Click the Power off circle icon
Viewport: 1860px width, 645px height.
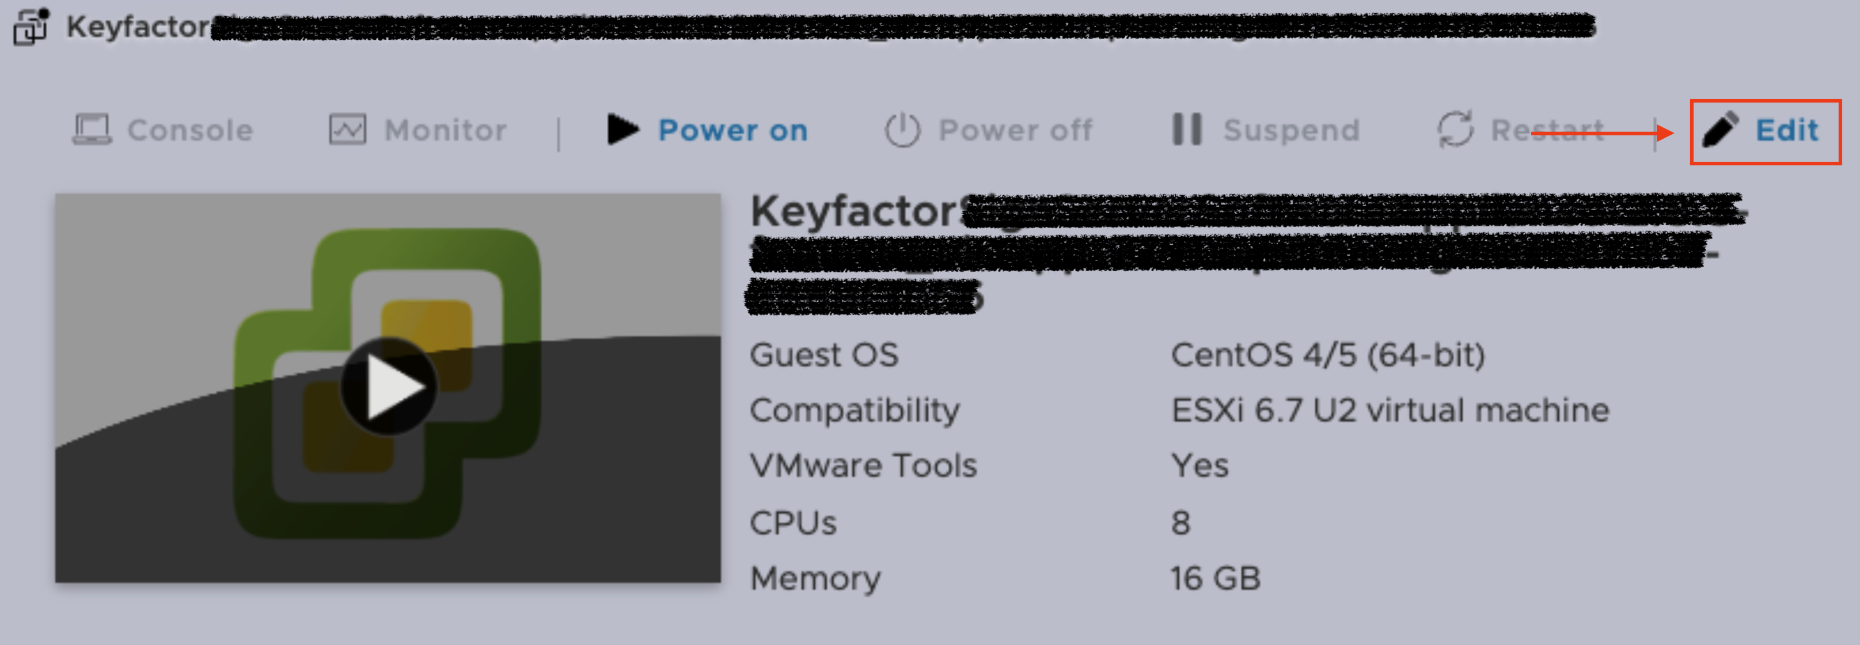point(902,130)
